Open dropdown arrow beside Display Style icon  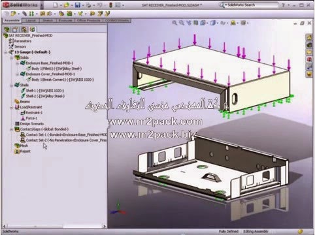(x=218, y=23)
